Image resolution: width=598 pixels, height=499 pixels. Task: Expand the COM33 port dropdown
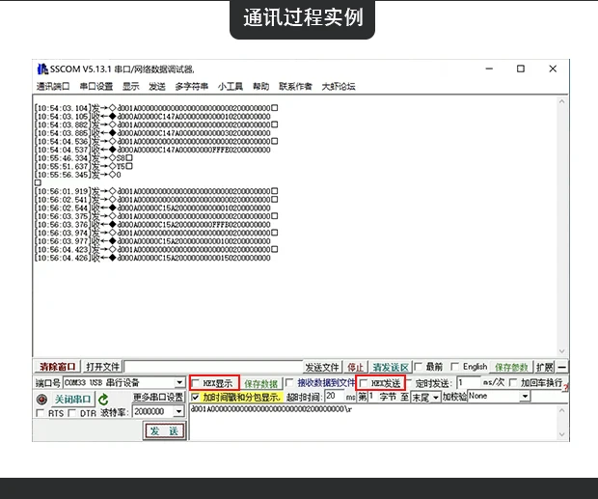179,382
